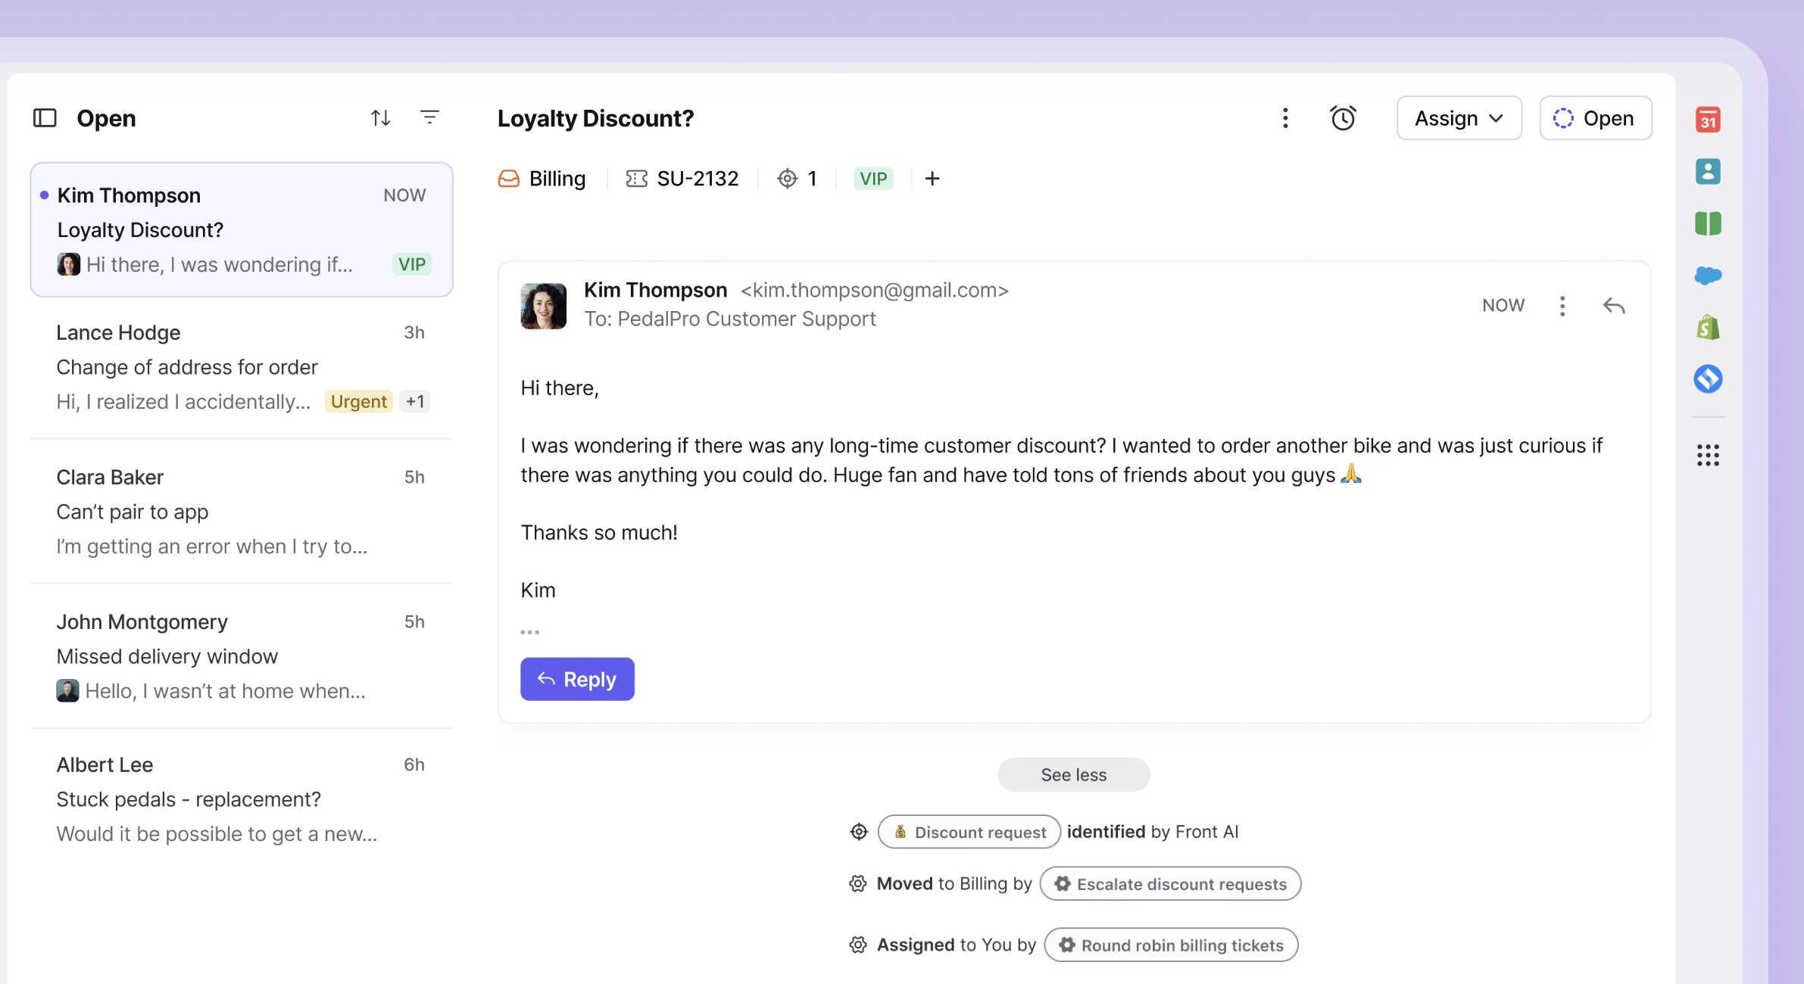Select Kim Thompson conversation in the list
Viewport: 1804px width, 984px height.
pyautogui.click(x=242, y=229)
